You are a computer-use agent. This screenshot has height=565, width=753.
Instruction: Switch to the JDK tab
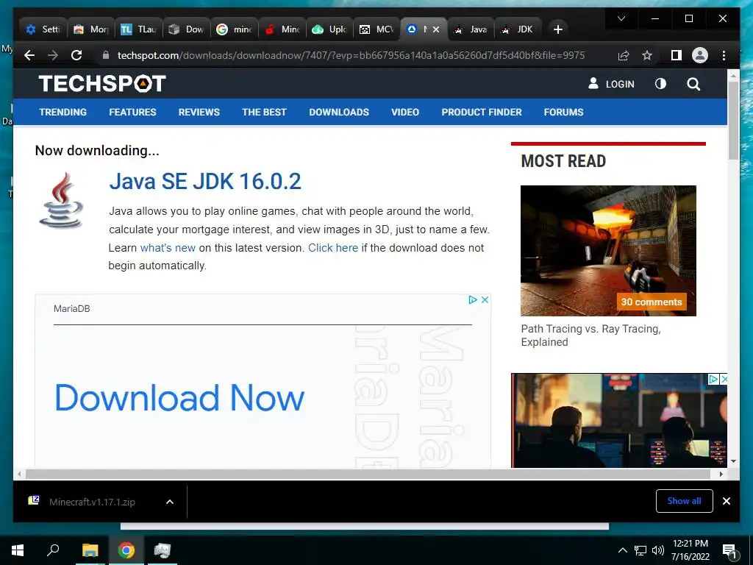[518, 29]
